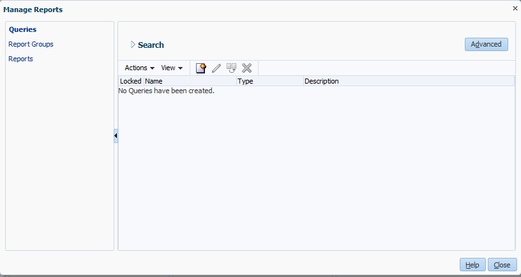Click the Delete query X icon

click(247, 68)
